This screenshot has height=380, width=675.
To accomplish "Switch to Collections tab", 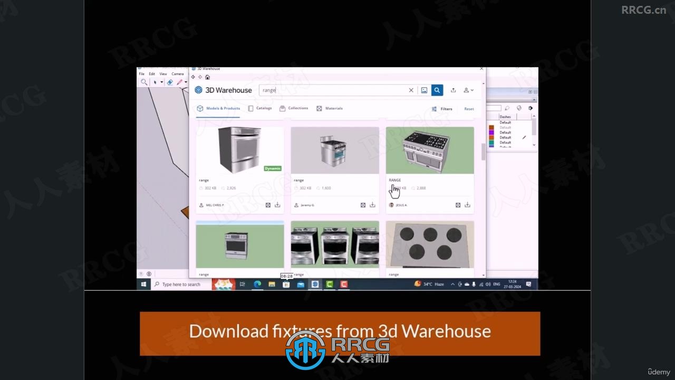I will (294, 108).
